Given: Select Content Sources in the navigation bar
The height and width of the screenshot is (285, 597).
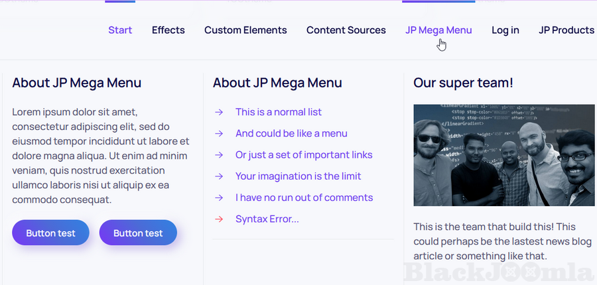Looking at the screenshot, I should (x=346, y=30).
